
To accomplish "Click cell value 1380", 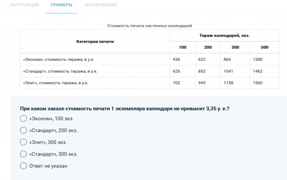I will click(258, 59).
